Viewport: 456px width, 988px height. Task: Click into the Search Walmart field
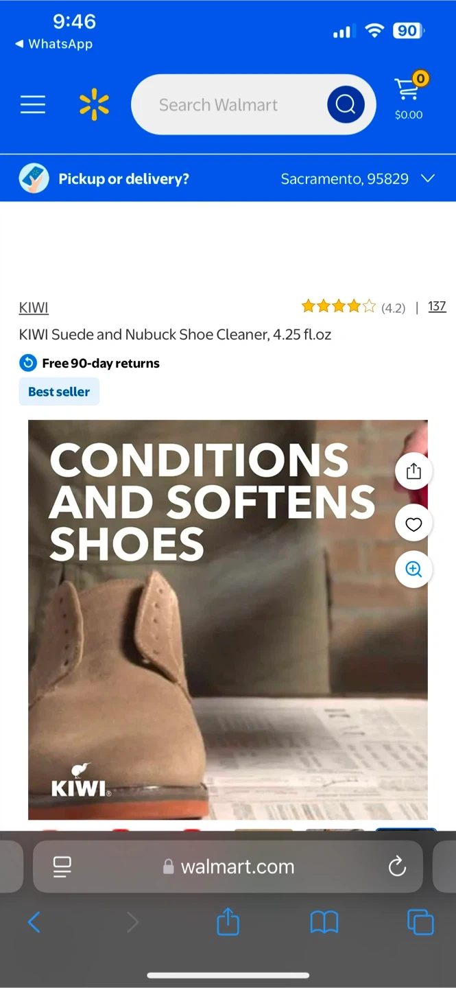226,104
